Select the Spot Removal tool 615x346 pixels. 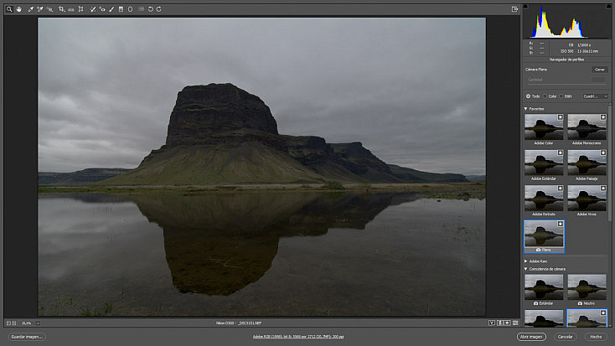pyautogui.click(x=92, y=9)
